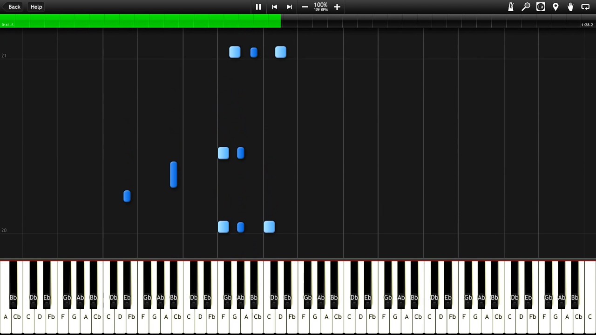Click the 109 BPM tempo label
The image size is (596, 335).
coord(320,10)
